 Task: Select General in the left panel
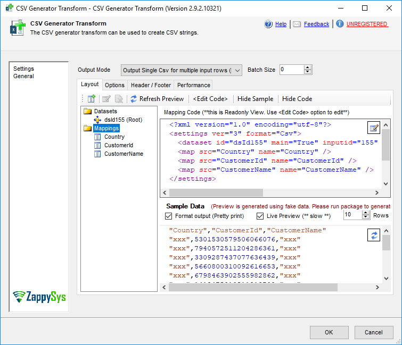(x=23, y=76)
